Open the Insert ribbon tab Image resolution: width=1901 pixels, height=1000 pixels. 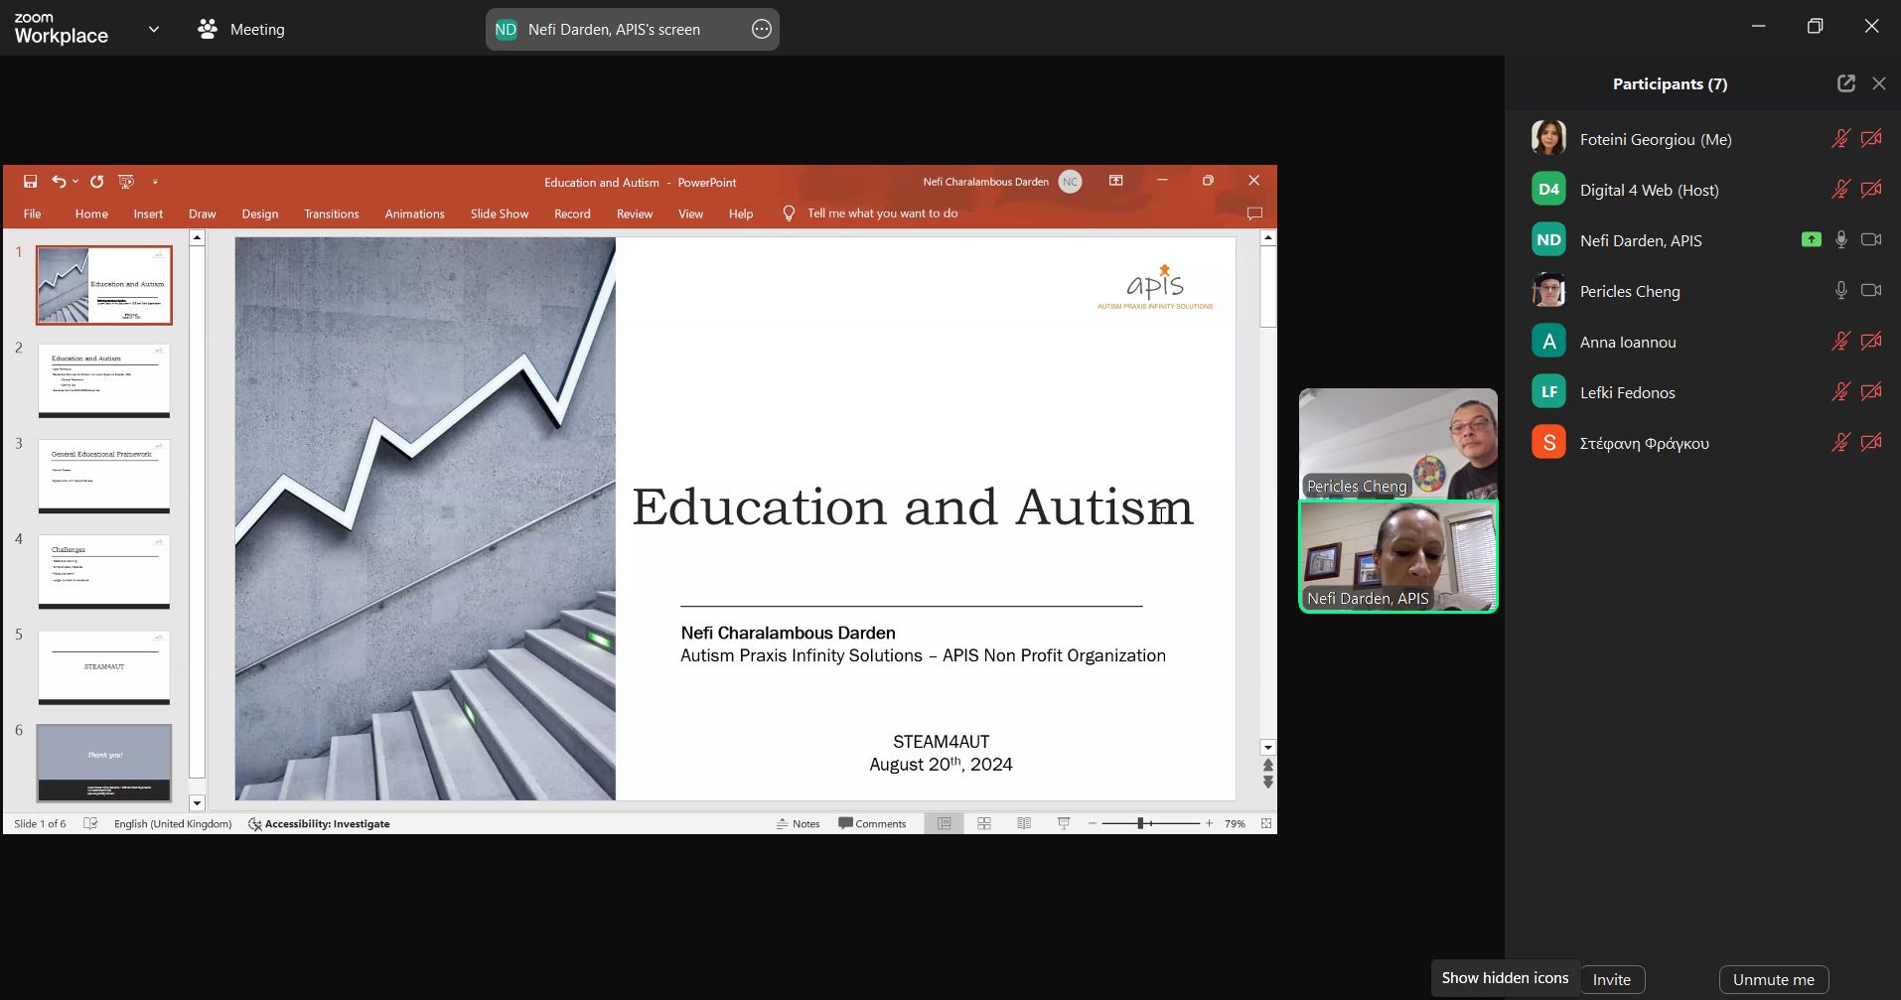point(148,214)
